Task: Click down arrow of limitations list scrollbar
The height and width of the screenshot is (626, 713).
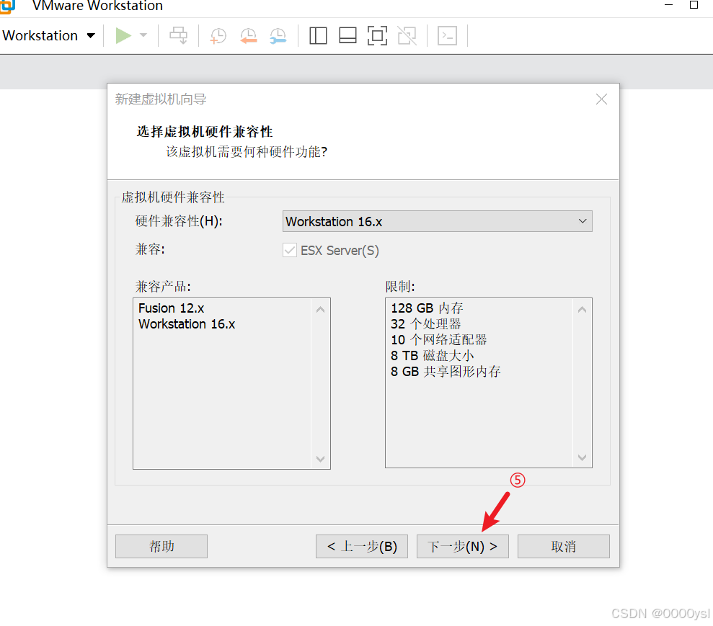Action: click(x=582, y=457)
